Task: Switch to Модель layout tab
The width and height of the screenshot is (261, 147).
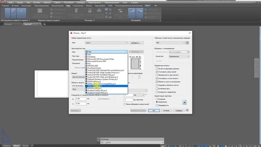Action: click(7, 146)
